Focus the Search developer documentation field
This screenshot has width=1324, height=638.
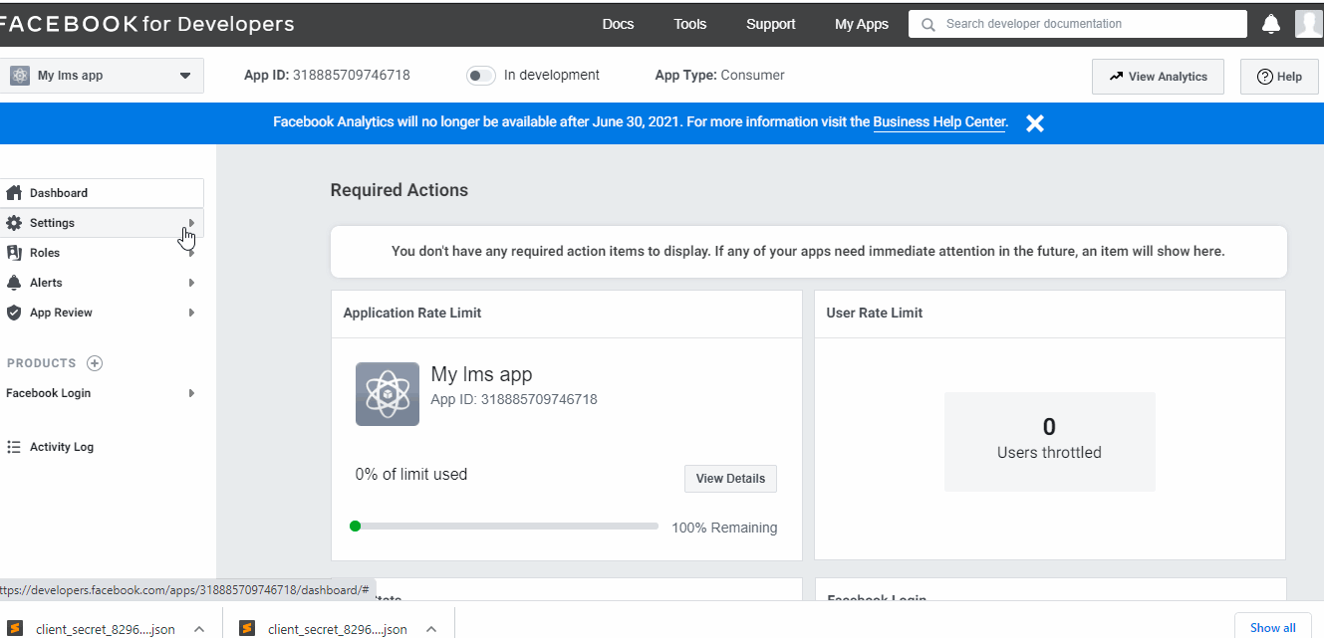(x=1078, y=24)
